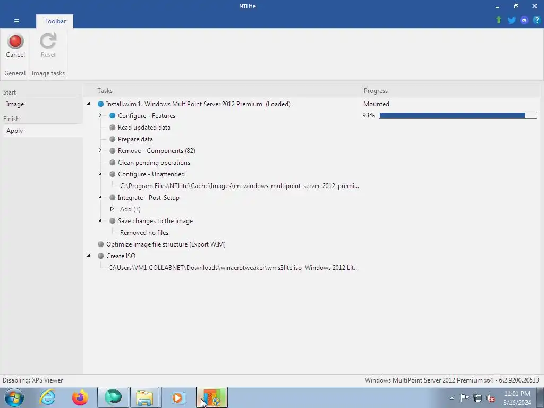The width and height of the screenshot is (544, 408).
Task: Select the Install.wim 1. Windows MultiPoint Server row
Action: 198,104
